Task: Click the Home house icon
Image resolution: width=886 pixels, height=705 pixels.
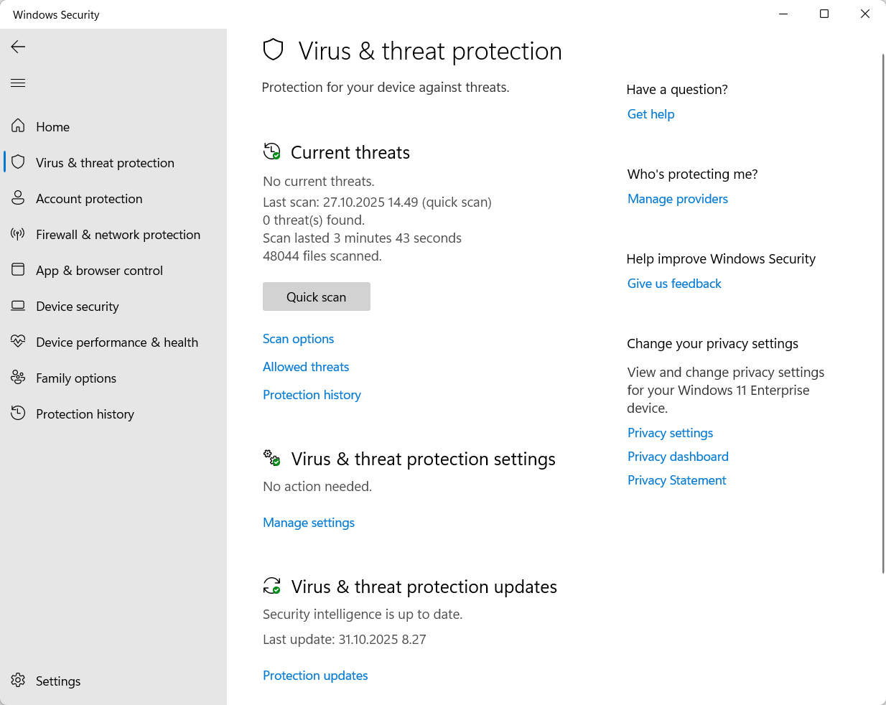Action: coord(19,126)
